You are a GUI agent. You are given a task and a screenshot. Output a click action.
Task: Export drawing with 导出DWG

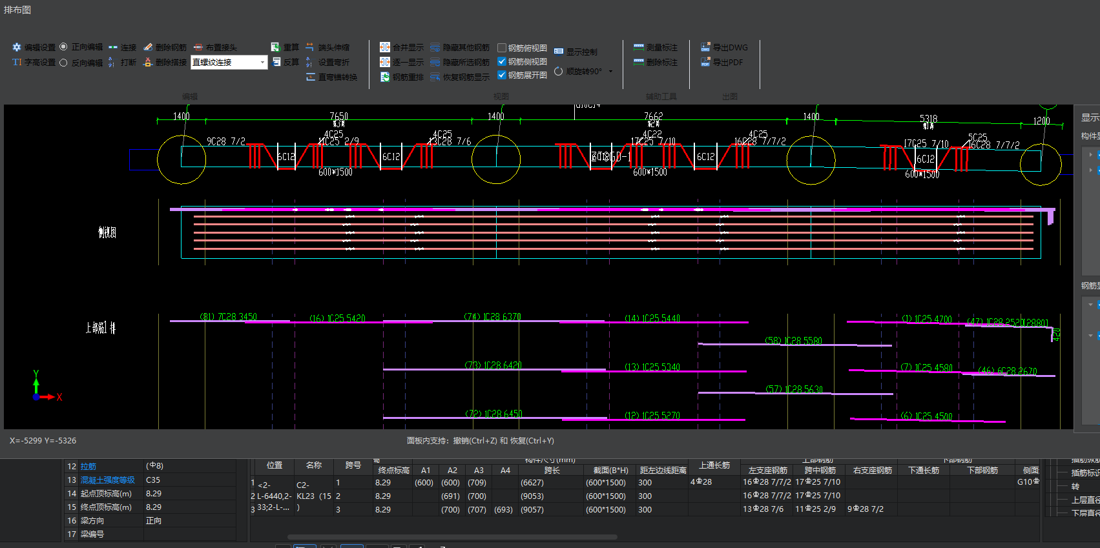point(724,48)
